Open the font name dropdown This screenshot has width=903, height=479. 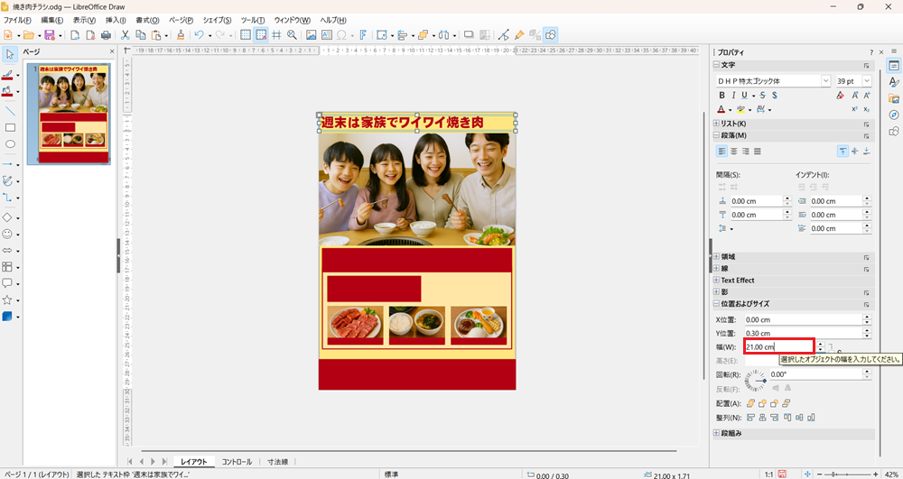coord(826,81)
